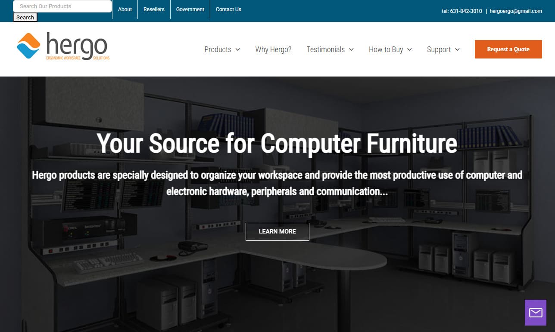Open the Why Hergo? navigation item
Screen dimensions: 555x332
[x=273, y=49]
